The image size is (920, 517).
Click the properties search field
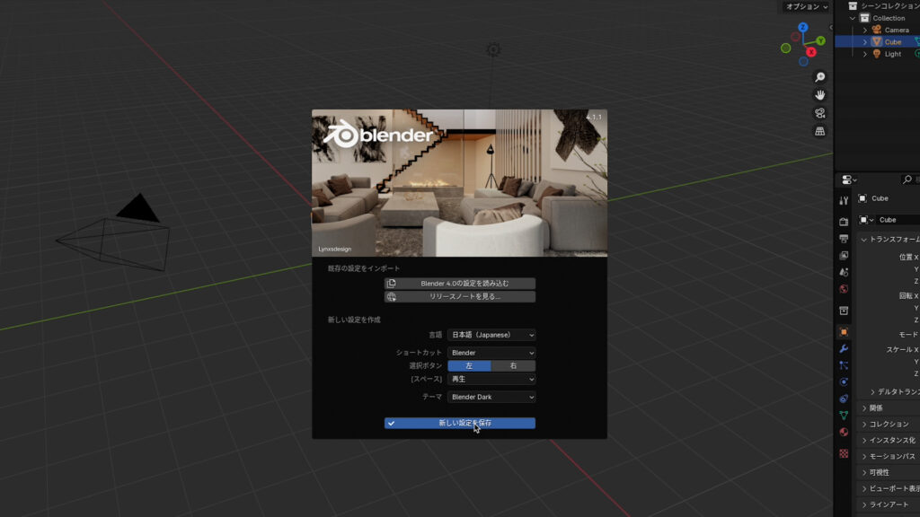click(911, 180)
